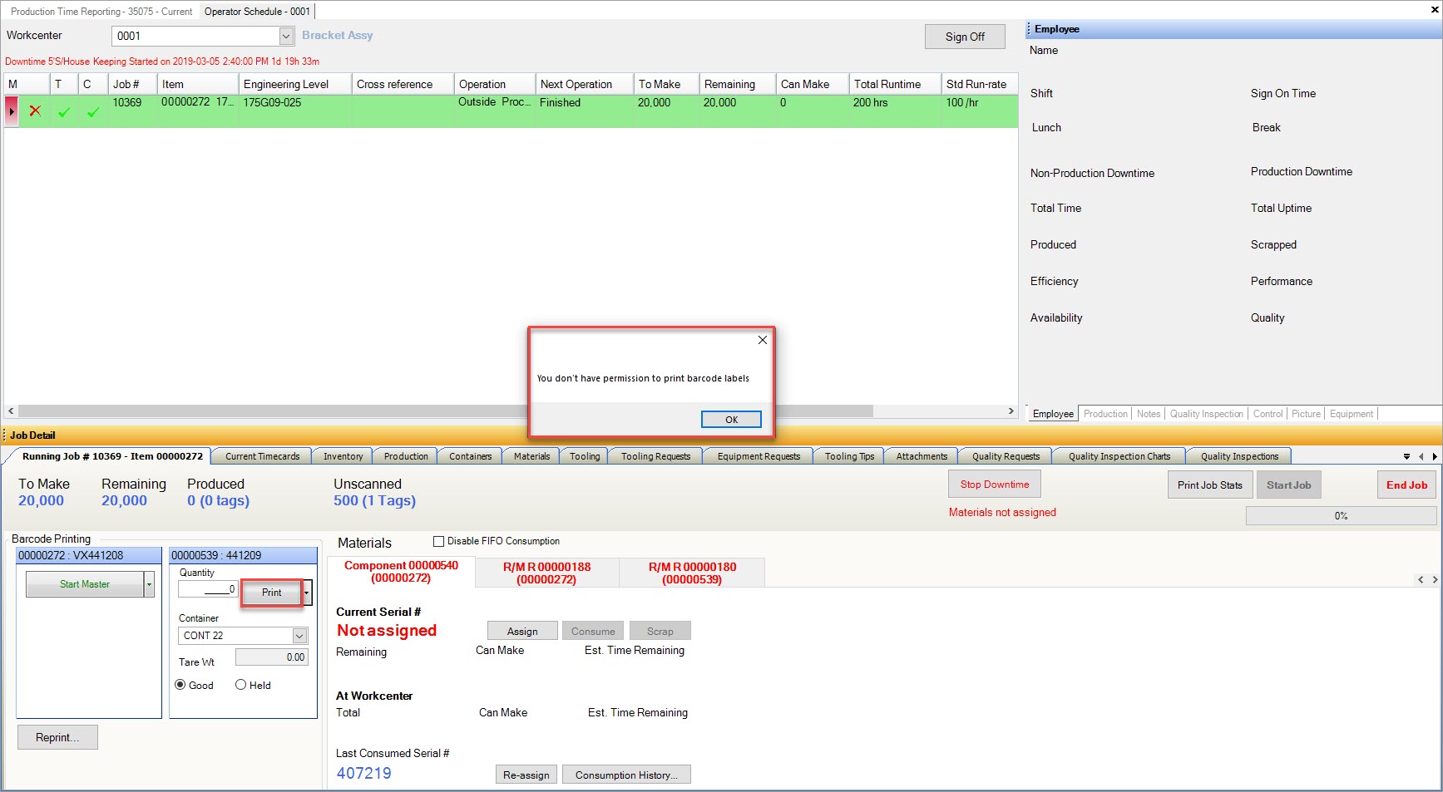Image resolution: width=1443 pixels, height=792 pixels.
Task: Select the Good radio button
Action: 180,685
